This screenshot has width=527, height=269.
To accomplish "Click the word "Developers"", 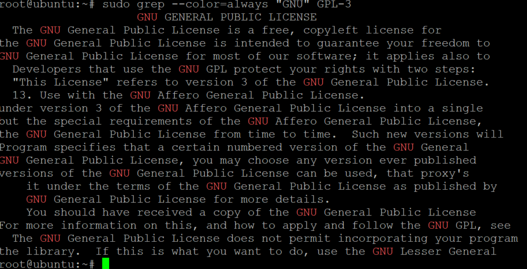I will pos(47,70).
